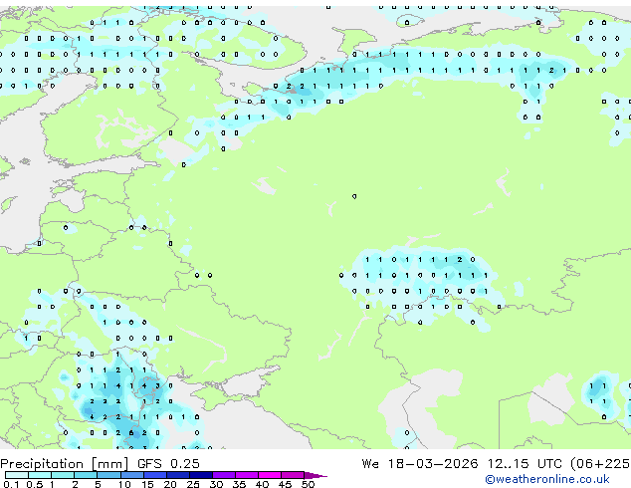
Task: Select the 2–5 mm legend color box
Action: click(86, 475)
